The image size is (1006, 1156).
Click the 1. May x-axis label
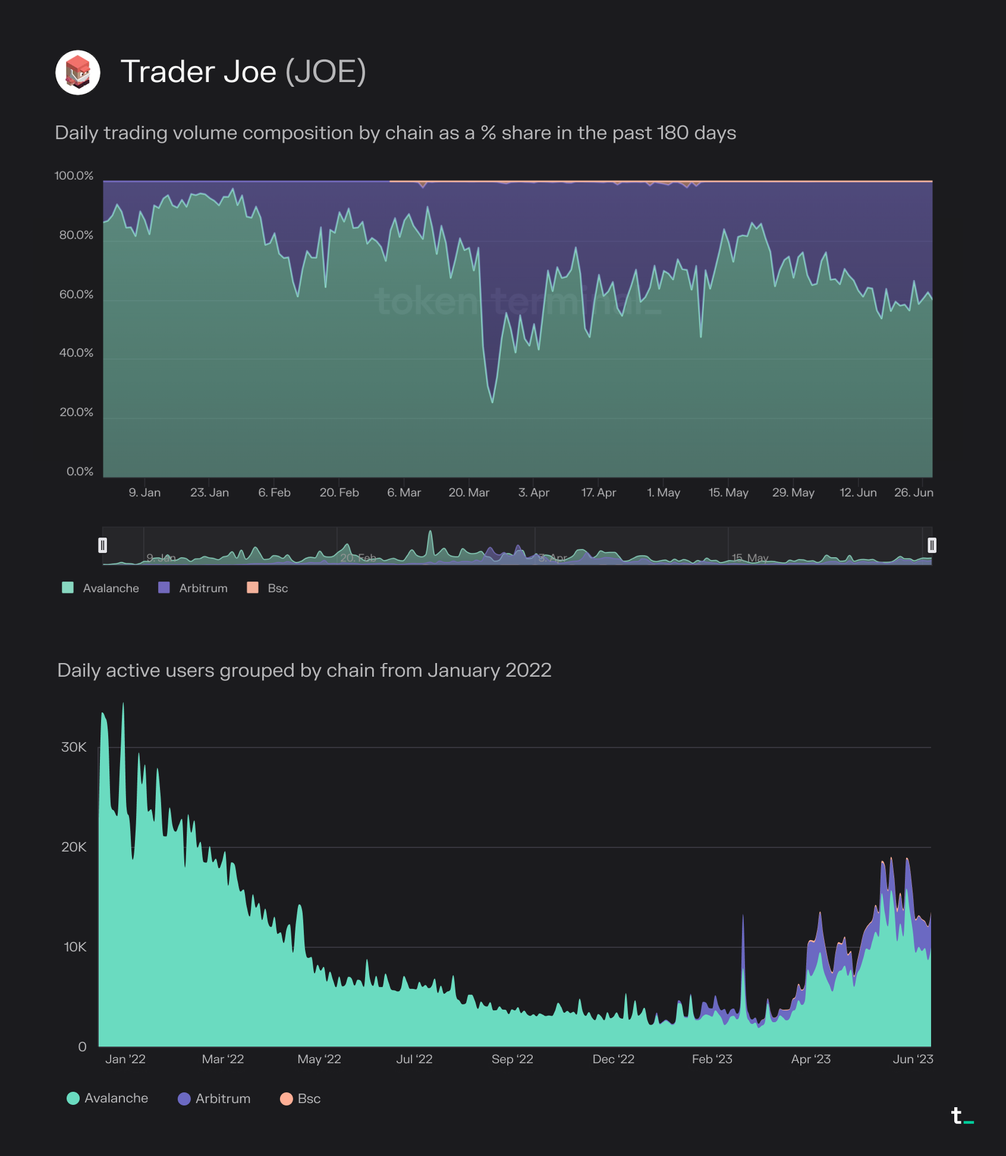[663, 492]
